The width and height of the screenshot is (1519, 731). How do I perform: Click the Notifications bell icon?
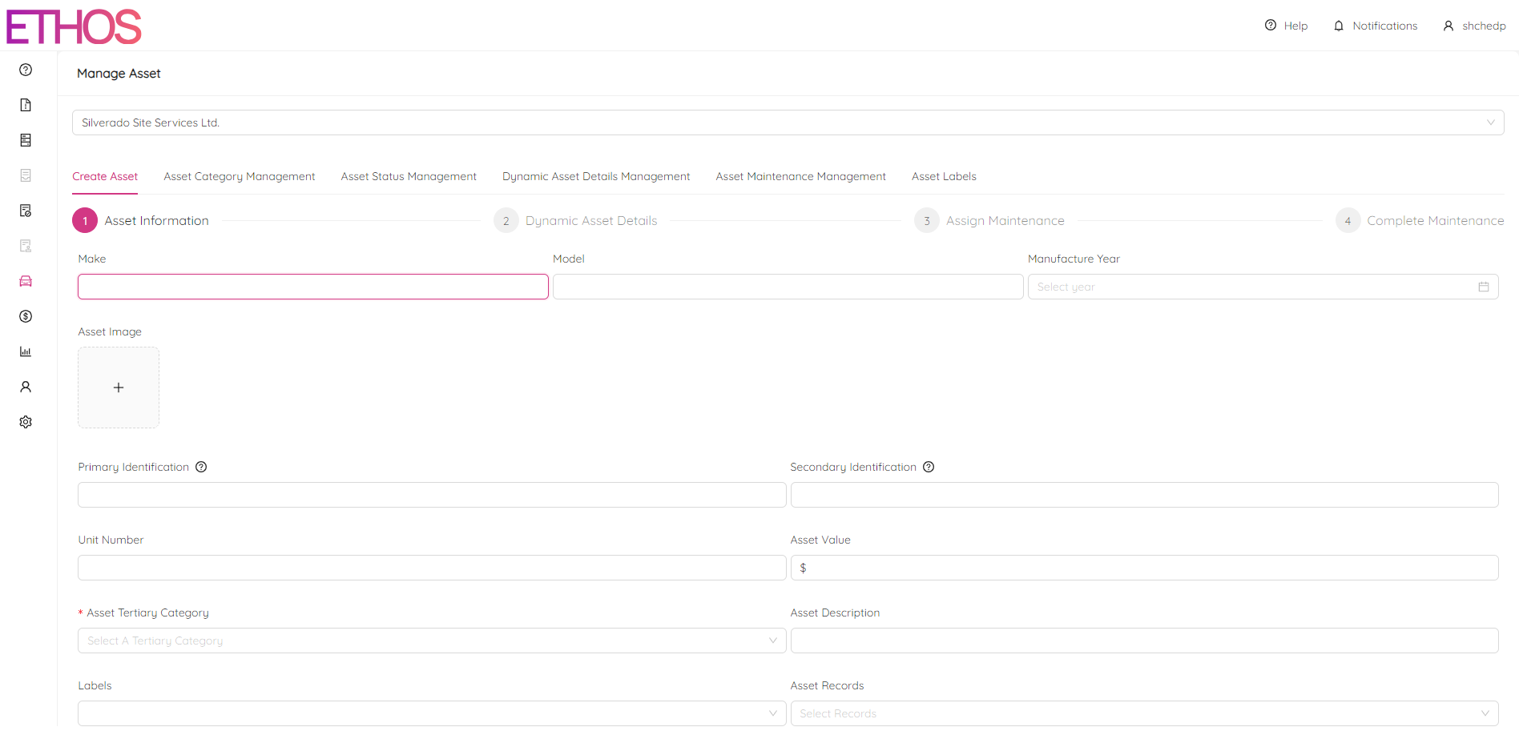pos(1338,25)
